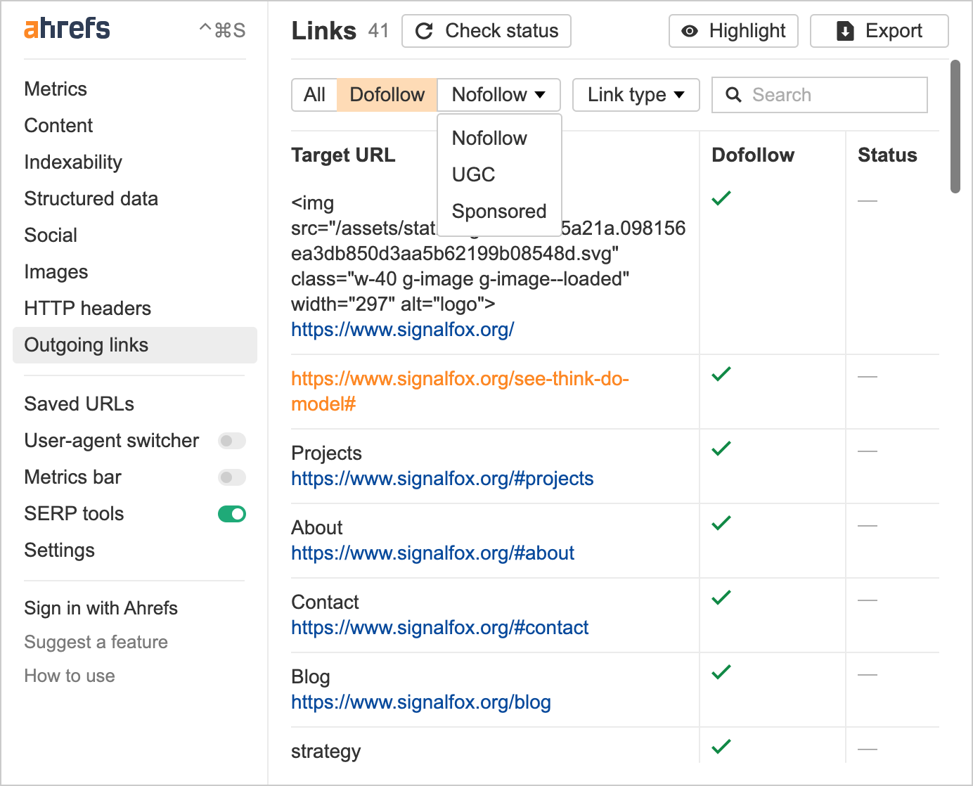This screenshot has width=973, height=786.
Task: Click the Ahrefs logo
Action: click(x=67, y=29)
